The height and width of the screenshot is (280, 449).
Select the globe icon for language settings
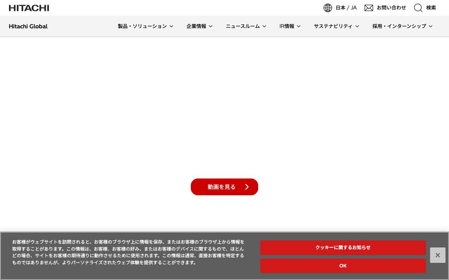pos(328,8)
